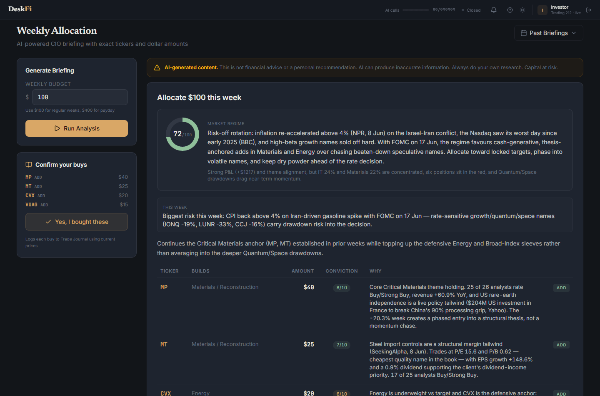
Task: Click the 8/10 conviction badge
Action: [342, 288]
